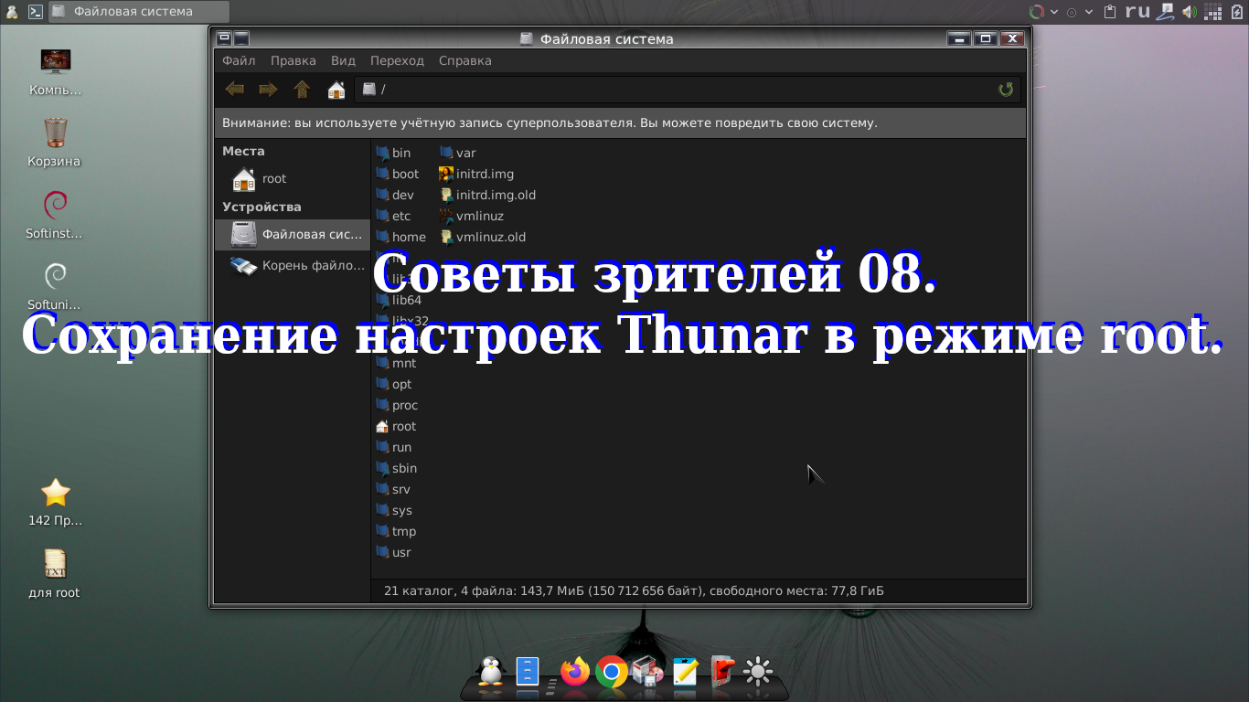Click the brightness sun dock icon
The height and width of the screenshot is (702, 1249).
(758, 673)
